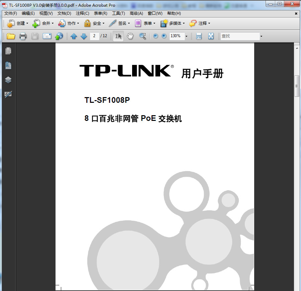Open the 注释(C) menu

[x=82, y=13]
